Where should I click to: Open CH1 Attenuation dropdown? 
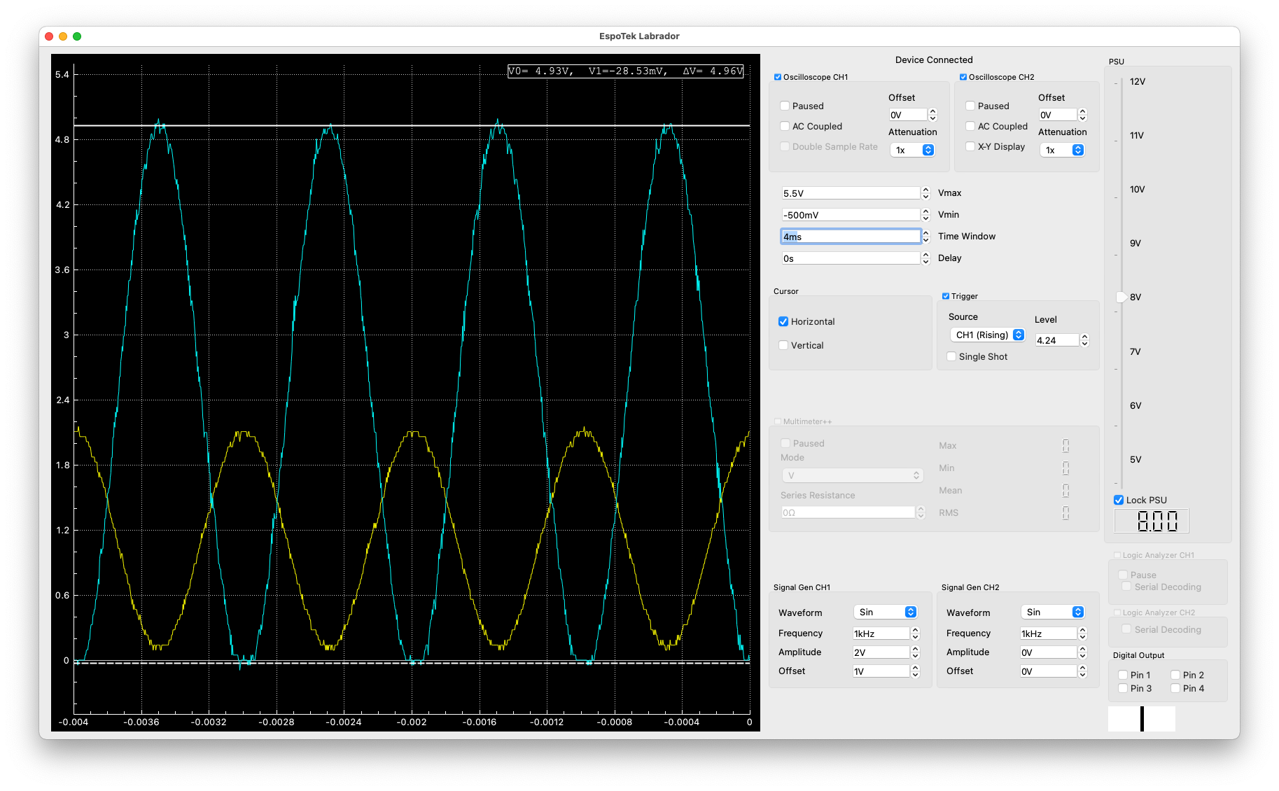pyautogui.click(x=913, y=150)
